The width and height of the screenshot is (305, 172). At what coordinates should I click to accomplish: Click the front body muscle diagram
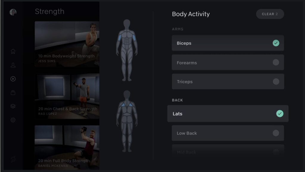click(x=127, y=50)
